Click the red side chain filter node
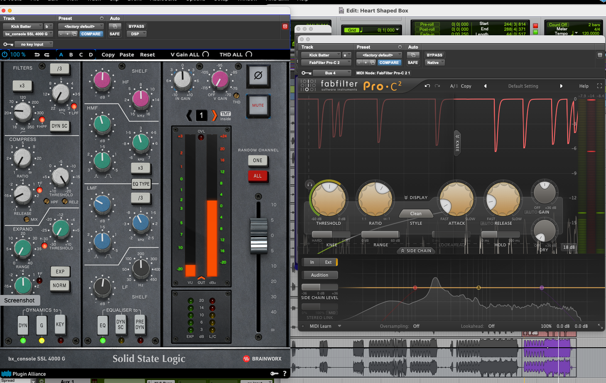Screen dimensions: 606x383 point(415,287)
